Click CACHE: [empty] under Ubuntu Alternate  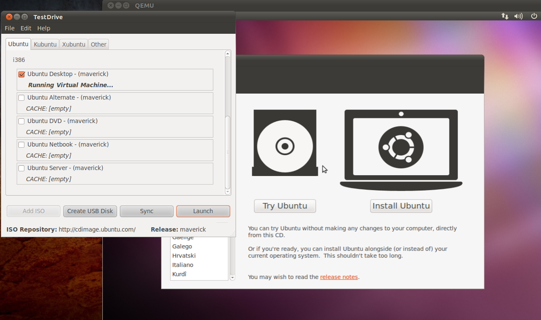[x=48, y=109]
